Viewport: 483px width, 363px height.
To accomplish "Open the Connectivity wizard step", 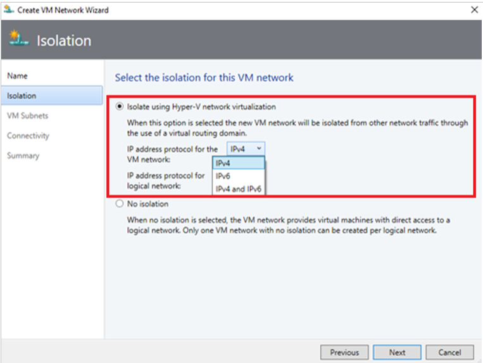I will 28,136.
